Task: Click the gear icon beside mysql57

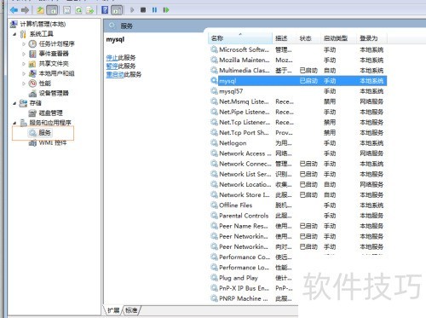Action: [x=214, y=91]
